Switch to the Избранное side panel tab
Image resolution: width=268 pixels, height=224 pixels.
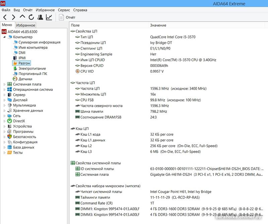click(x=26, y=25)
